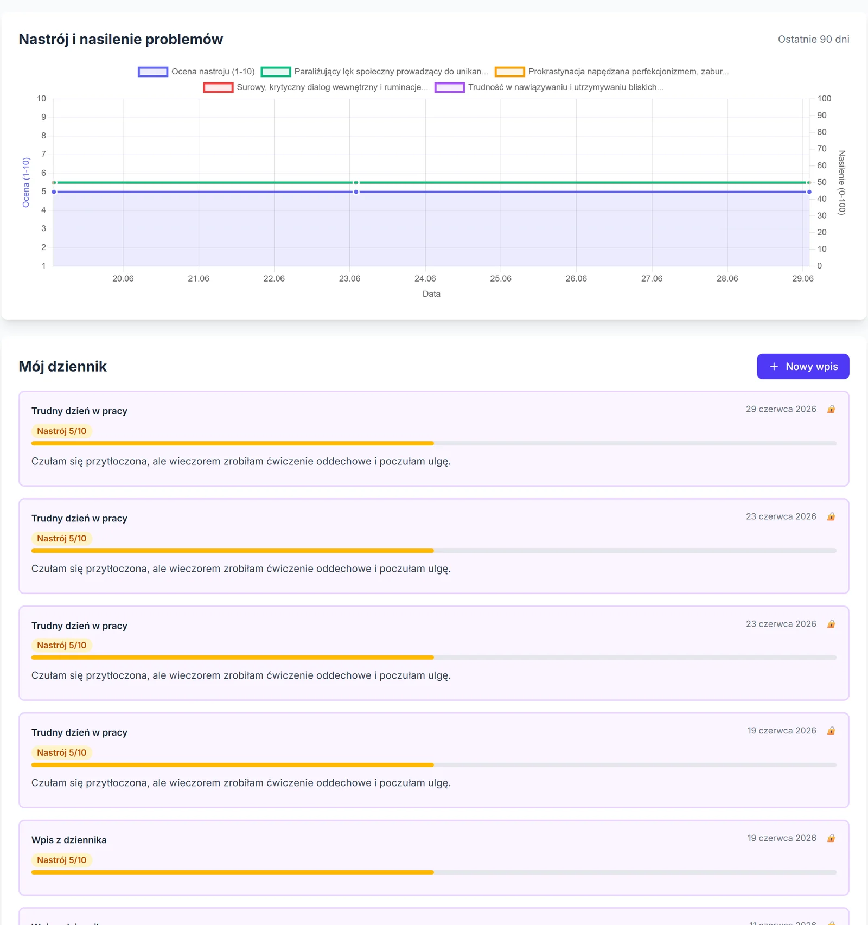Click the plus icon in Nowy wpis
The height and width of the screenshot is (925, 868).
pyautogui.click(x=774, y=367)
